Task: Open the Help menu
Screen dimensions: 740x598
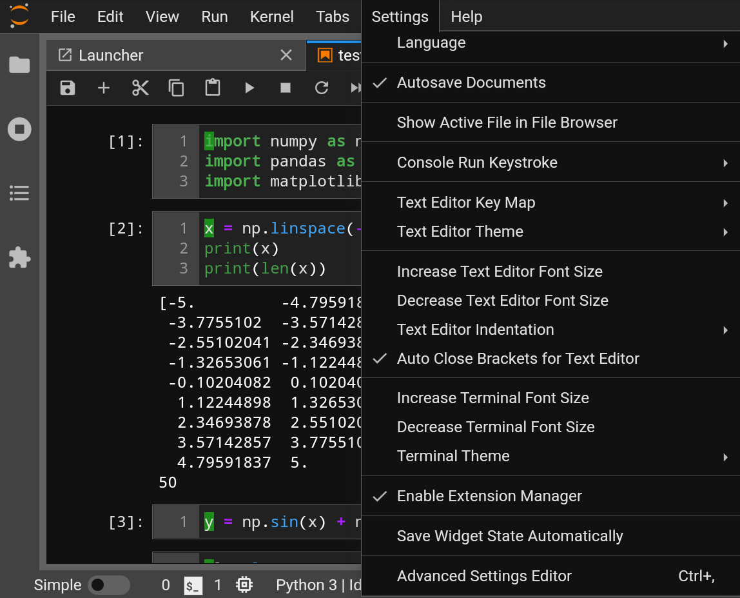Action: coord(466,16)
